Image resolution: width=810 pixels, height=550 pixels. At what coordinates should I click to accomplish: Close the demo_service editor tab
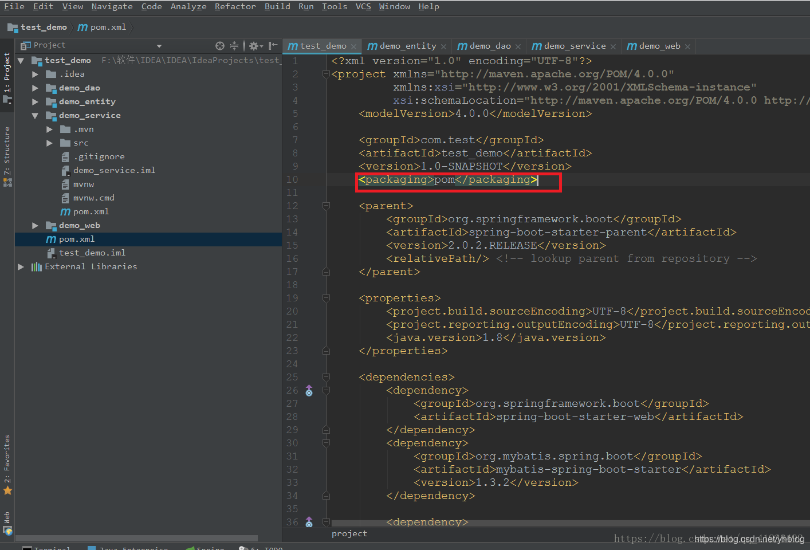(614, 46)
